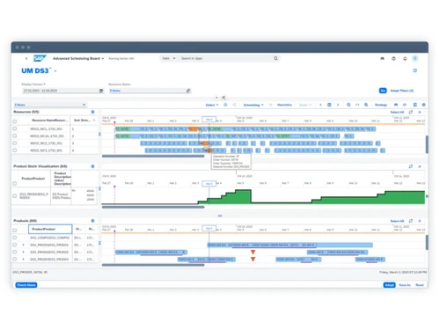Viewport: 440px width, 330px height.
Task: Click the Adapt Filters link
Action: [402, 91]
